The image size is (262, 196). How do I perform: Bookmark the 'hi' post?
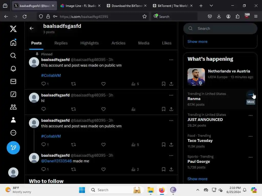point(163,109)
